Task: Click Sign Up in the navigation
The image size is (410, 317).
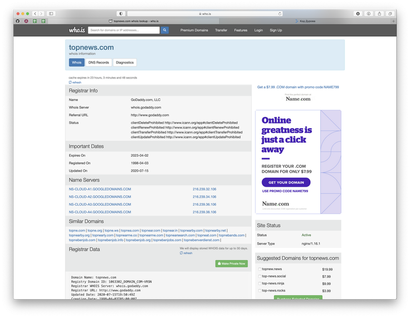Action: [276, 30]
